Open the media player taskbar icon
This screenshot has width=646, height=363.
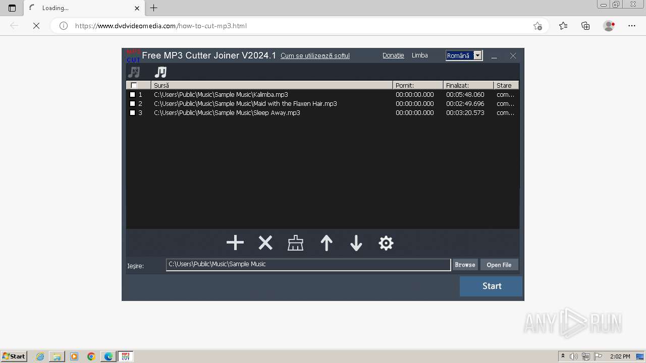(x=74, y=356)
